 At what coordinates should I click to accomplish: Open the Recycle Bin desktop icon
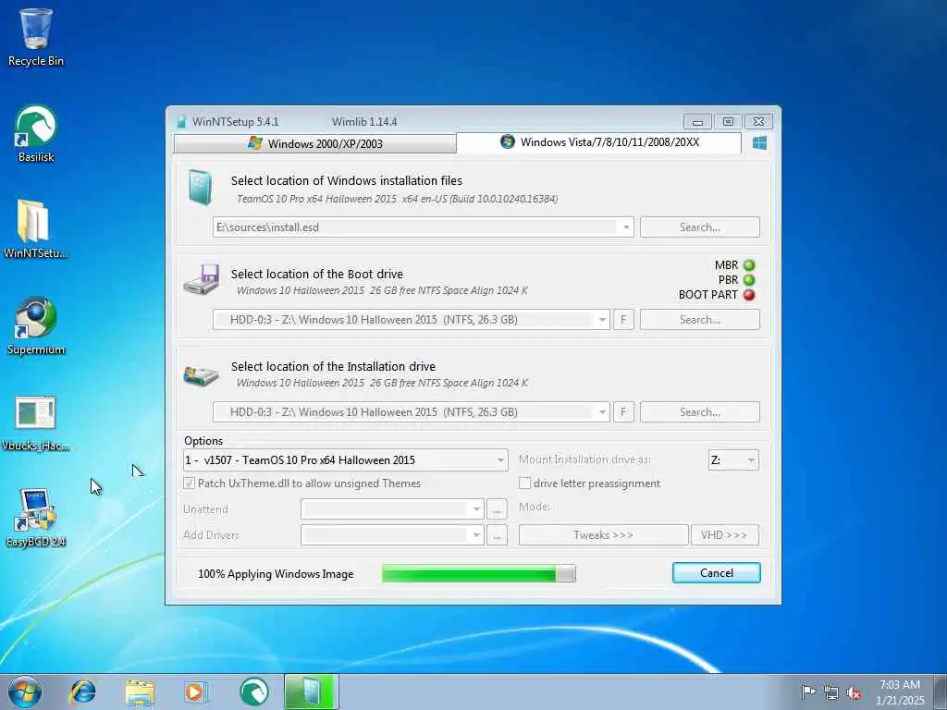pyautogui.click(x=36, y=37)
